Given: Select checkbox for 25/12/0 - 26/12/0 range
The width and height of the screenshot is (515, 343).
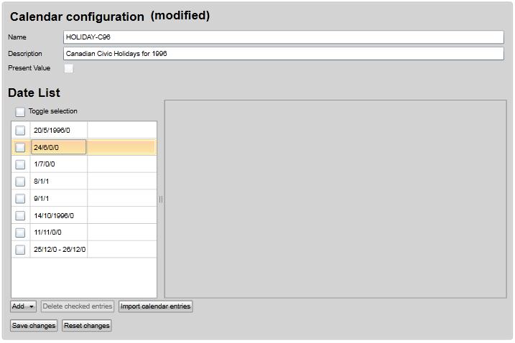Looking at the screenshot, I should tap(20, 250).
